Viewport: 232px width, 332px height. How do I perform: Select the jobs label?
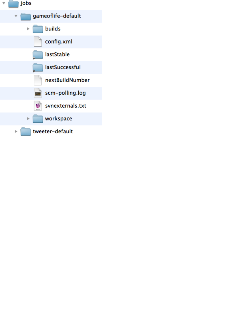pyautogui.click(x=26, y=3)
